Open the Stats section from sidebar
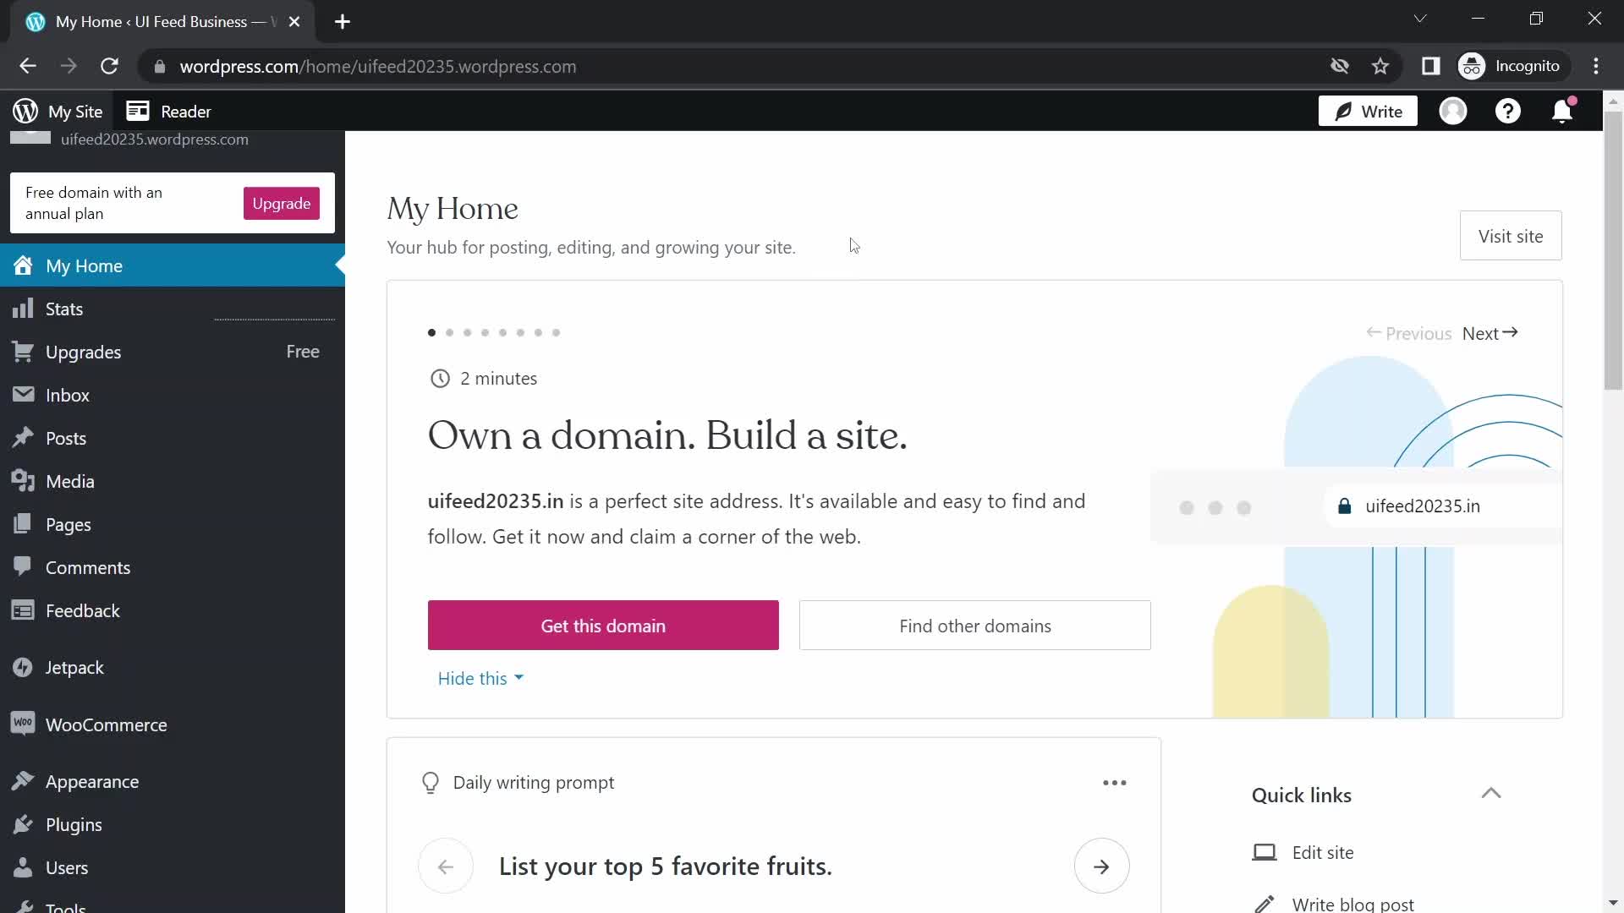 click(x=64, y=308)
